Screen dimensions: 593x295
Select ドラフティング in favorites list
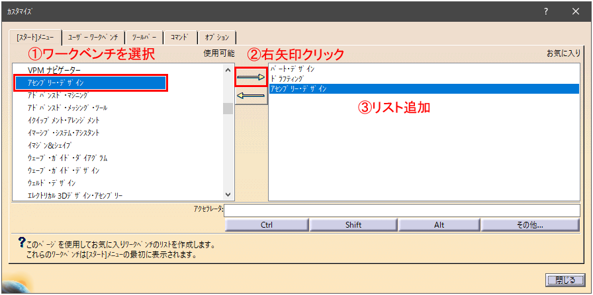click(292, 79)
